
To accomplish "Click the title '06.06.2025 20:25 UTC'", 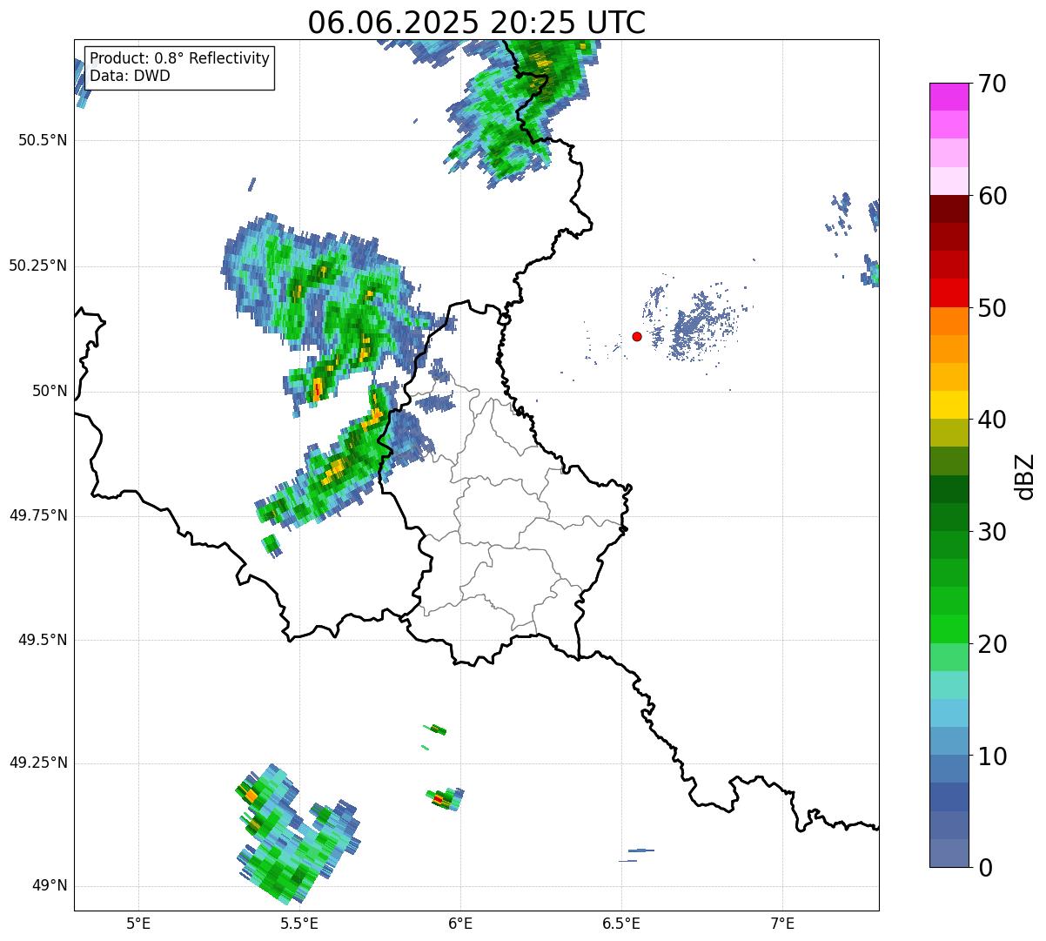I will click(477, 22).
